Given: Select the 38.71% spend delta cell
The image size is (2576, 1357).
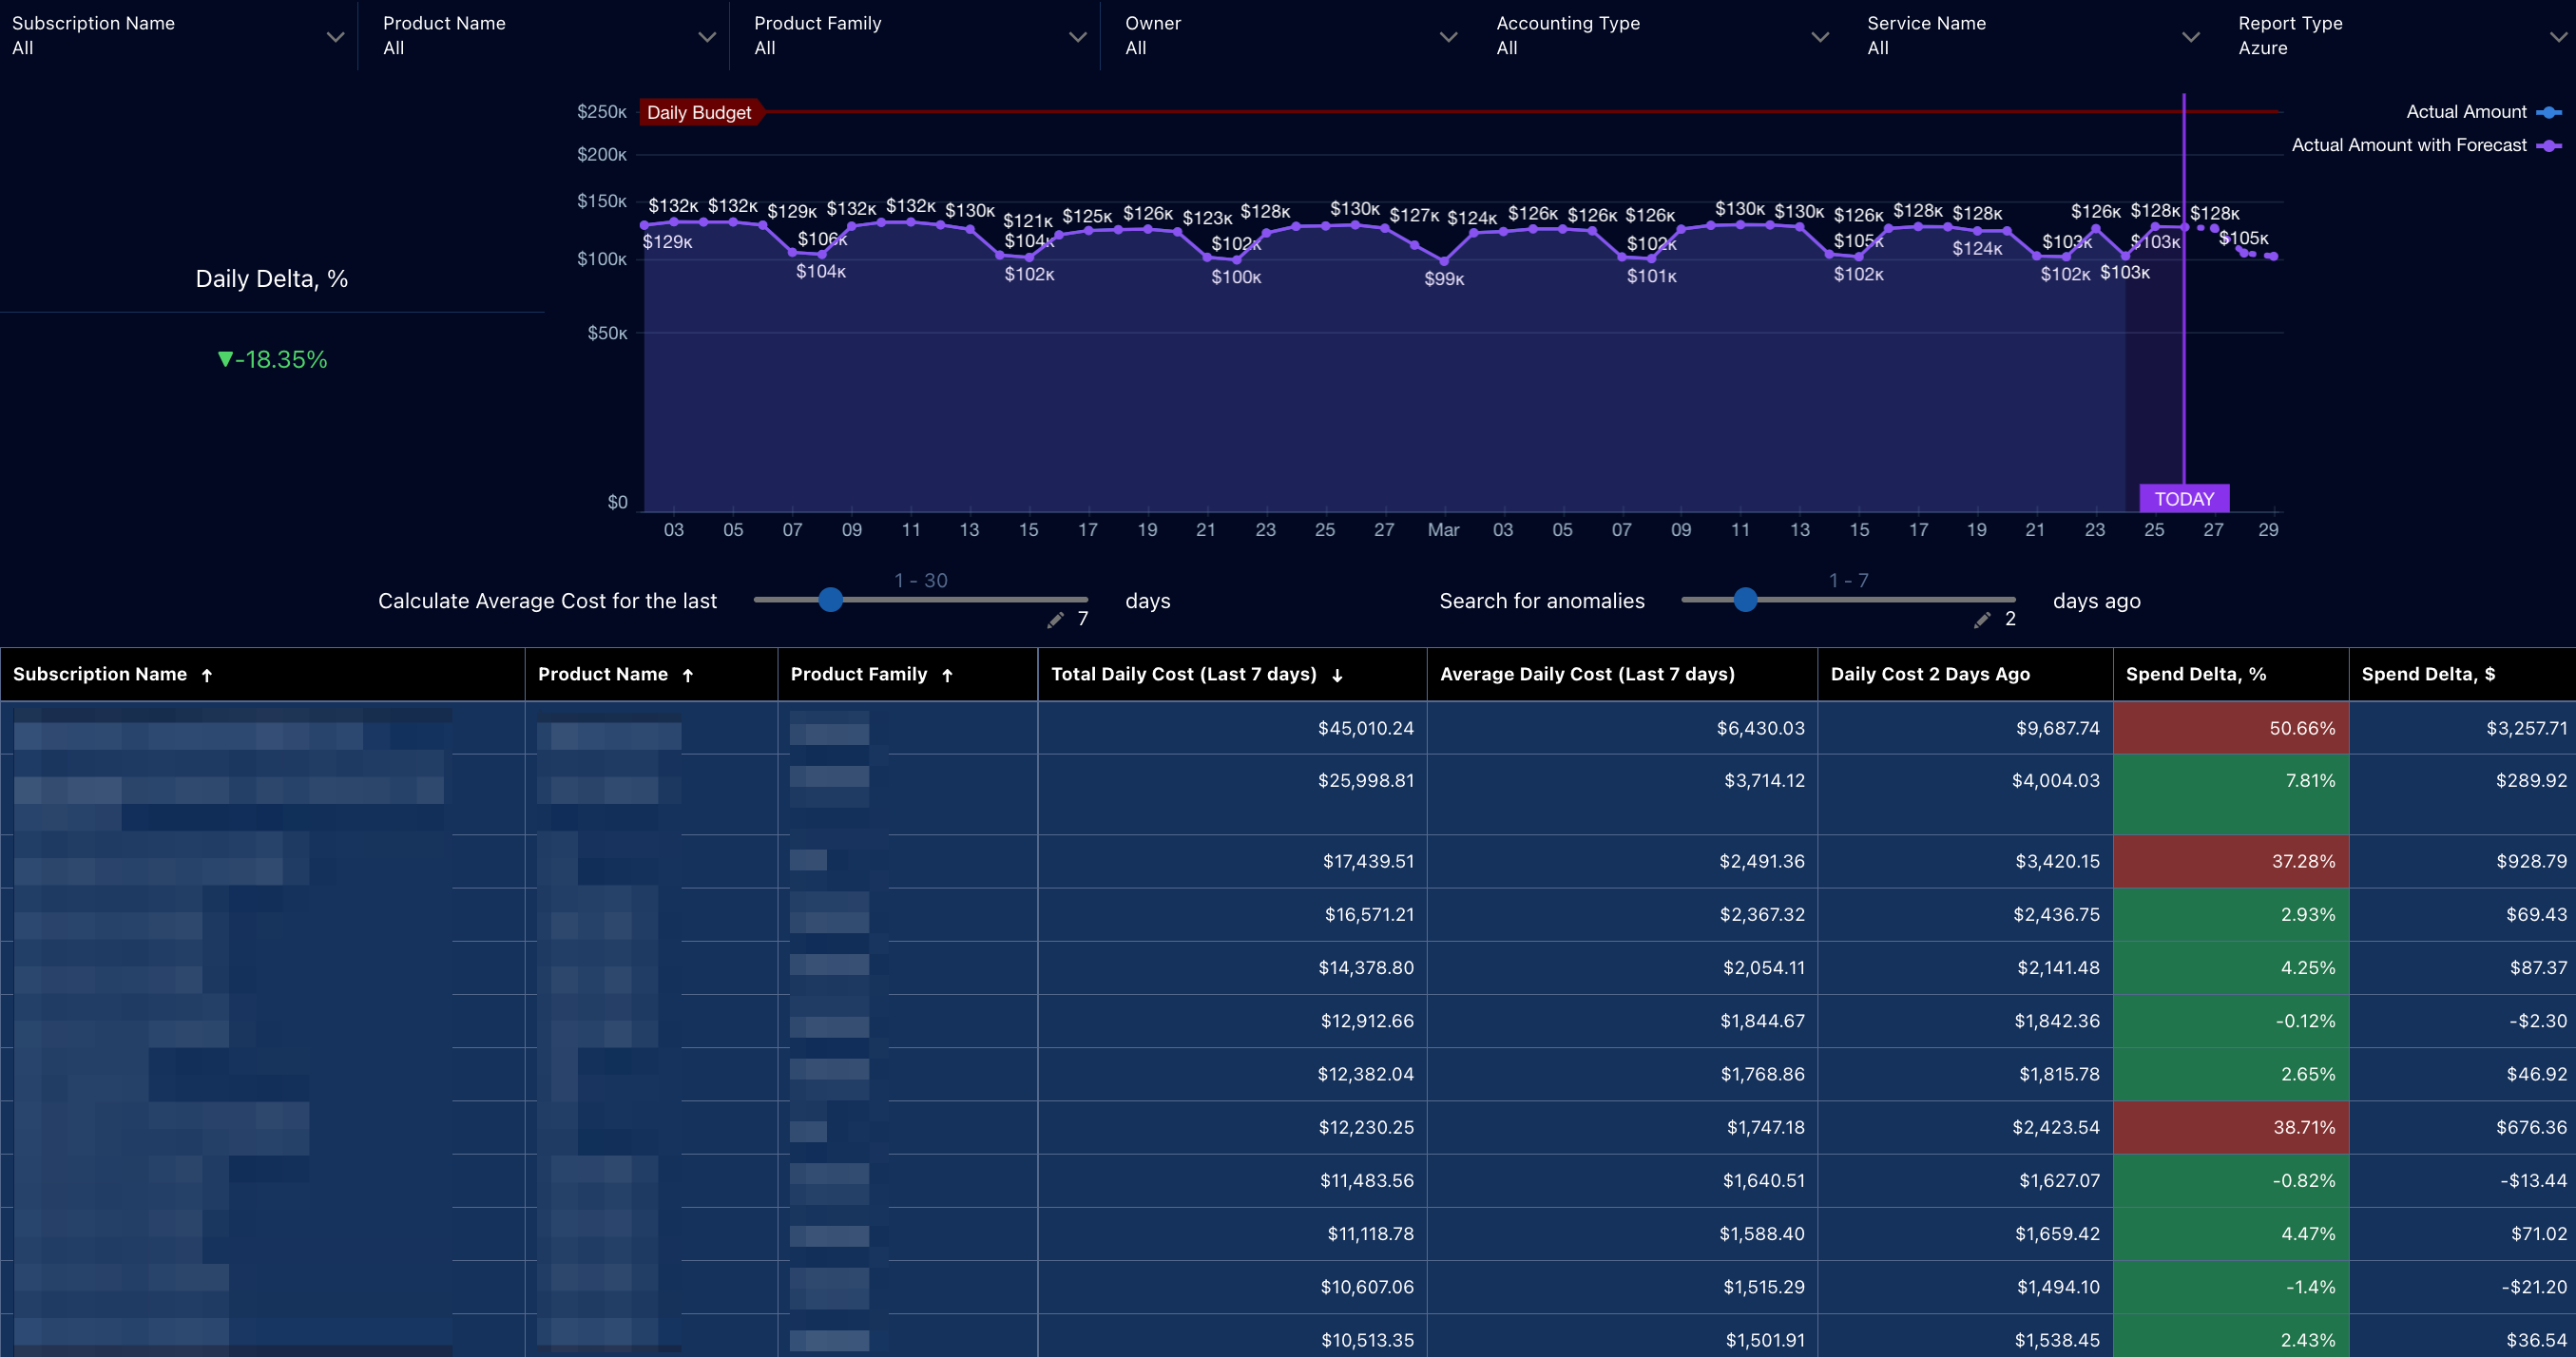Looking at the screenshot, I should pos(2231,1127).
